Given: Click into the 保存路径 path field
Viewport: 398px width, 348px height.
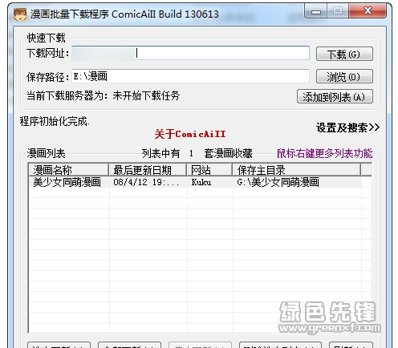Looking at the screenshot, I should click(190, 76).
